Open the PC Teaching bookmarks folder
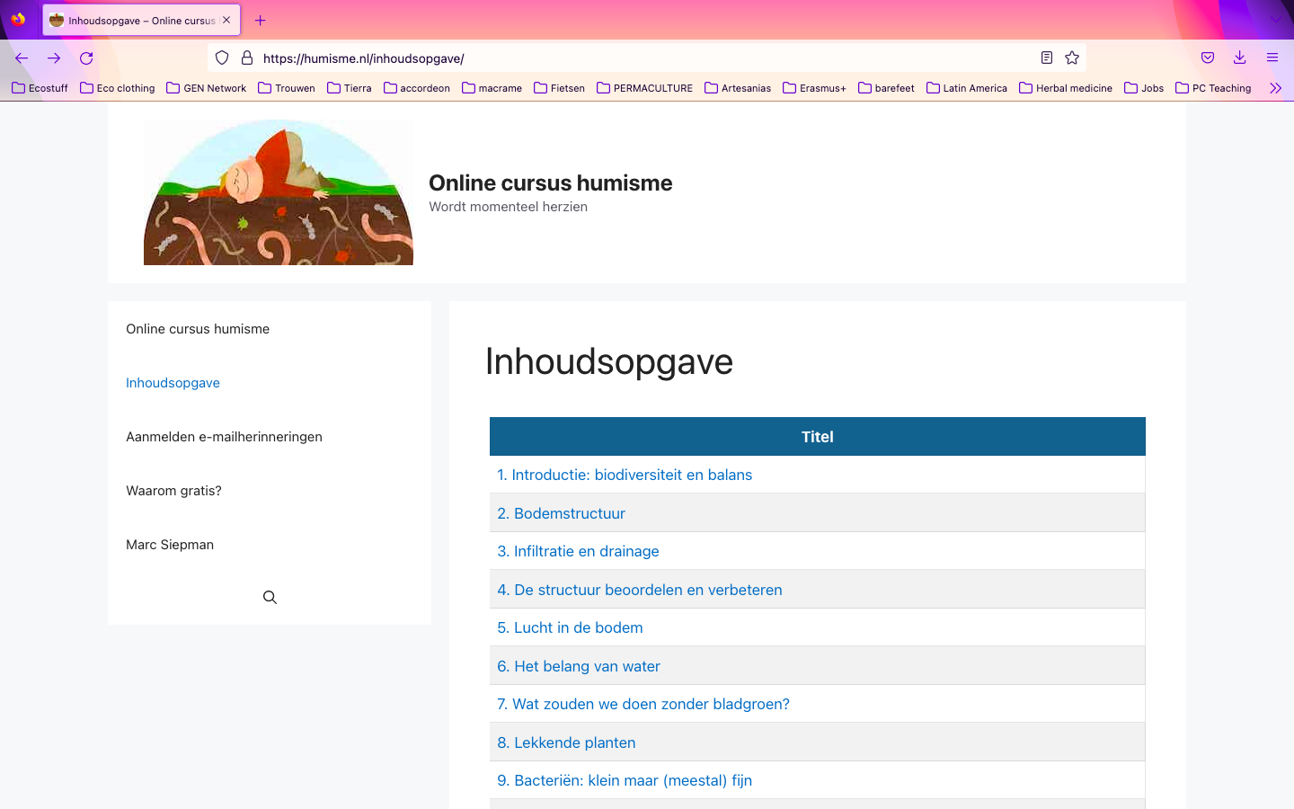This screenshot has width=1294, height=809. (x=1213, y=88)
